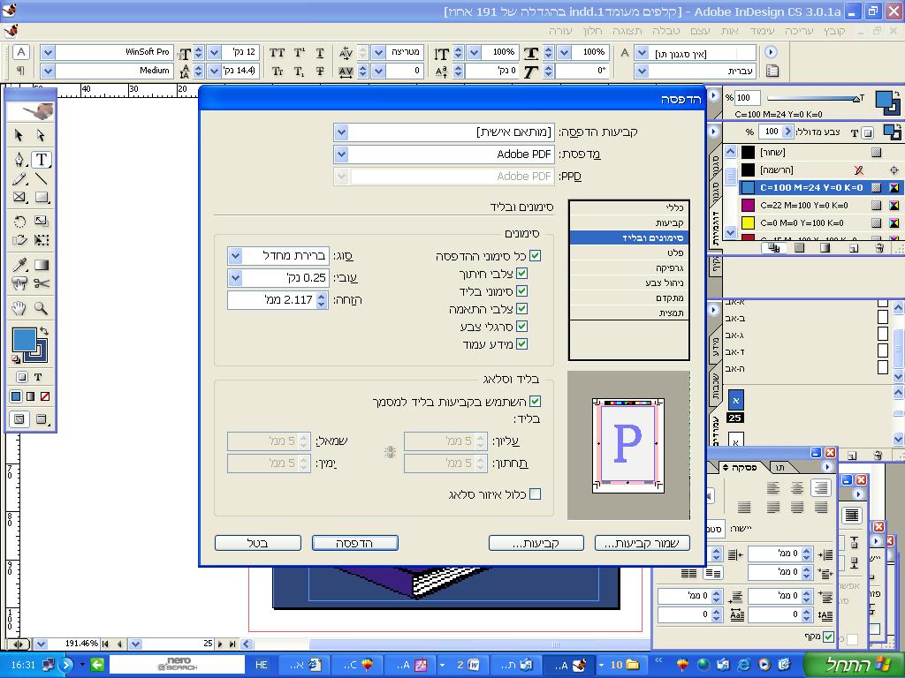Click the Gradient tool icon
Viewport: 905px width, 678px height.
(42, 265)
